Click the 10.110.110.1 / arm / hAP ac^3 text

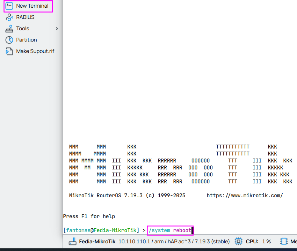(155, 242)
